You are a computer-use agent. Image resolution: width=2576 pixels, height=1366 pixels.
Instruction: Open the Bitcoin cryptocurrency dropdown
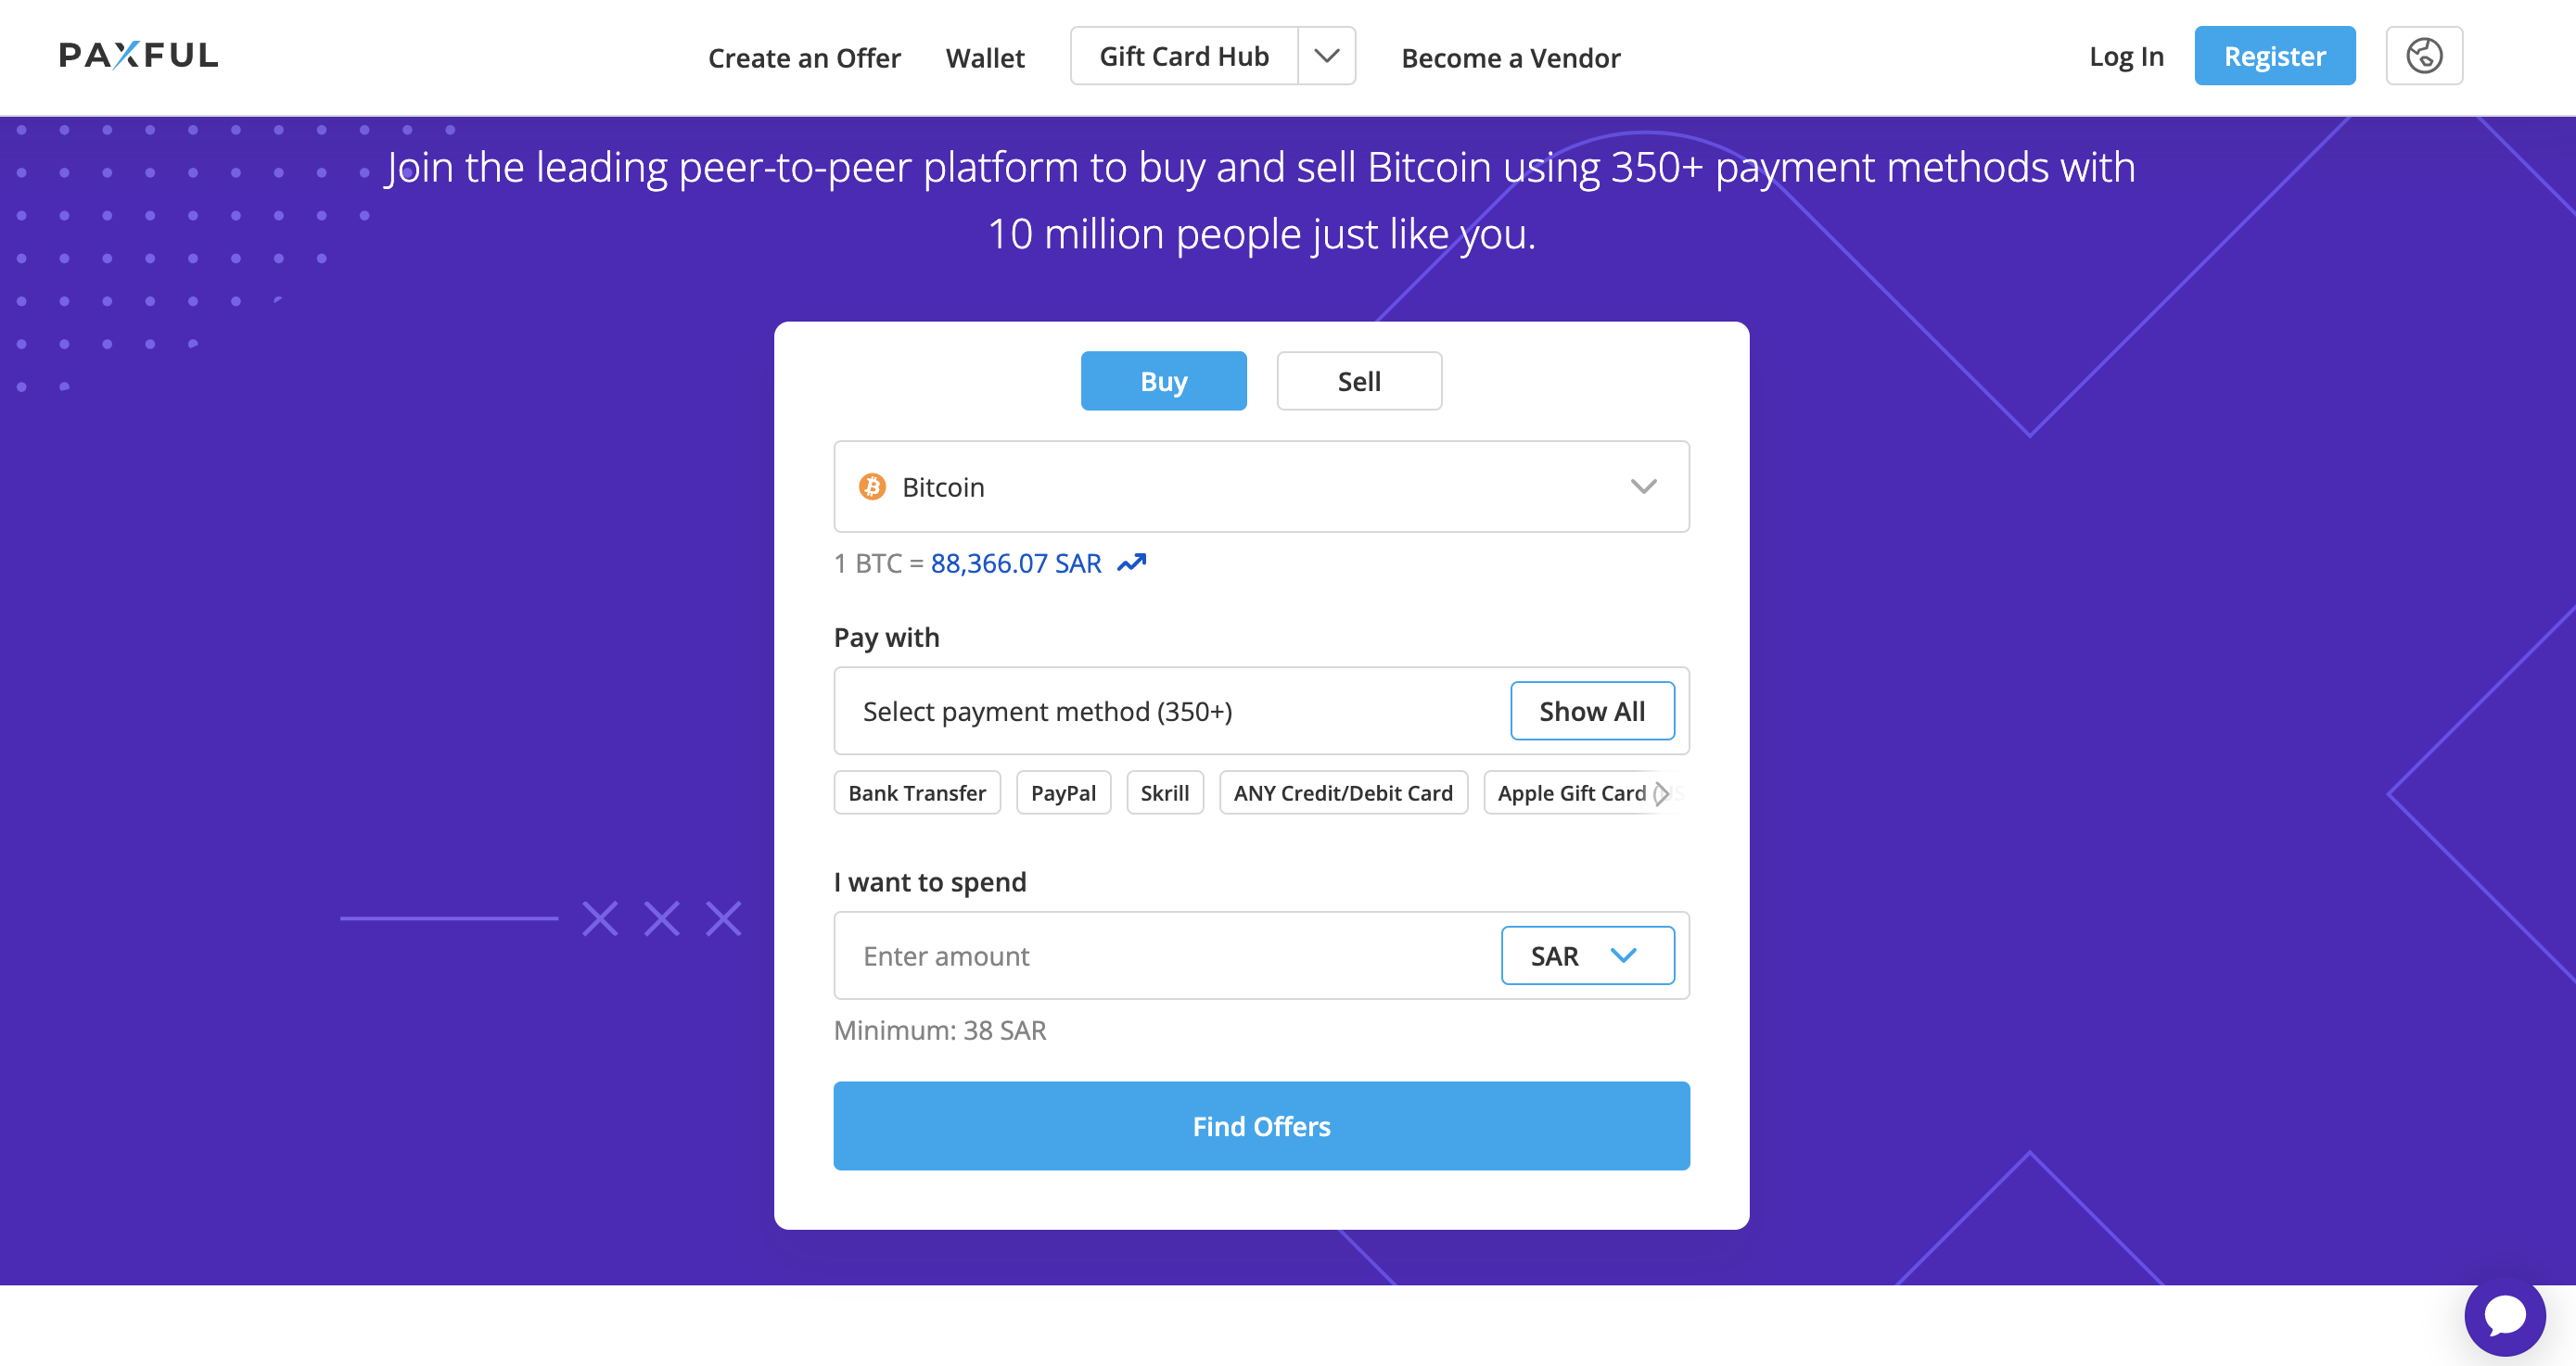1261,487
